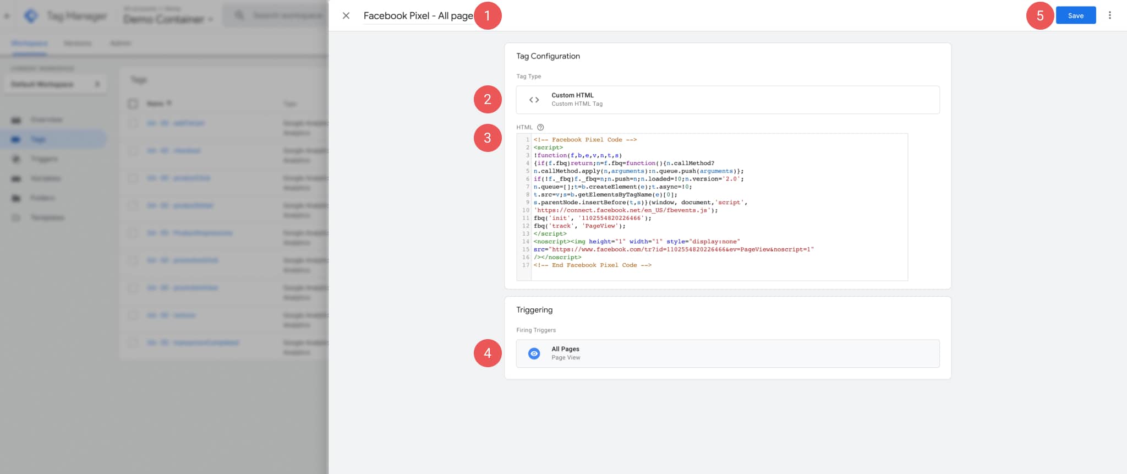
Task: Save the Facebook Pixel tag
Action: point(1075,15)
